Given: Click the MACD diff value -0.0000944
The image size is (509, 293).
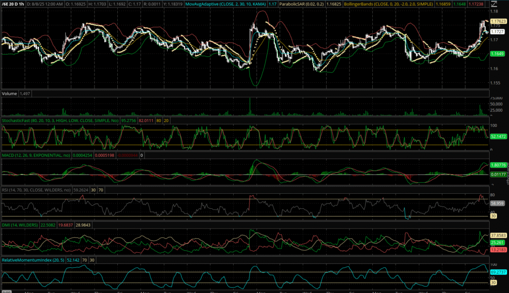Looking at the screenshot, I should 128,155.
